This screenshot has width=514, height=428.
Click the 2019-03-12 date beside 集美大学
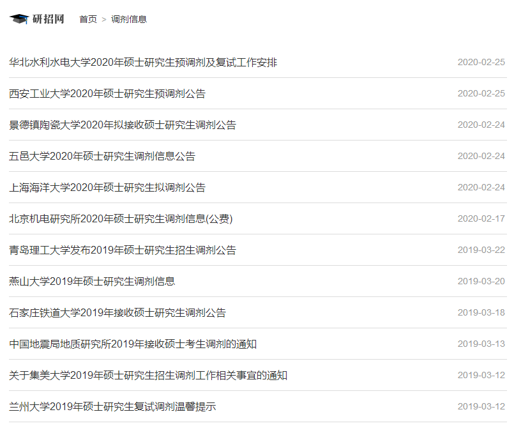pyautogui.click(x=481, y=375)
